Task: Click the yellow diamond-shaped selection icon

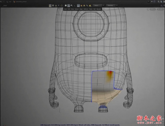Action: click(56, 6)
